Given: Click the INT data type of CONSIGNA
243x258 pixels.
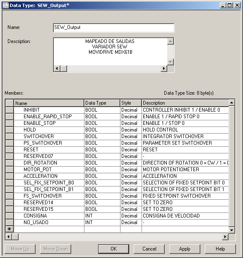Looking at the screenshot, I should pos(102,216).
